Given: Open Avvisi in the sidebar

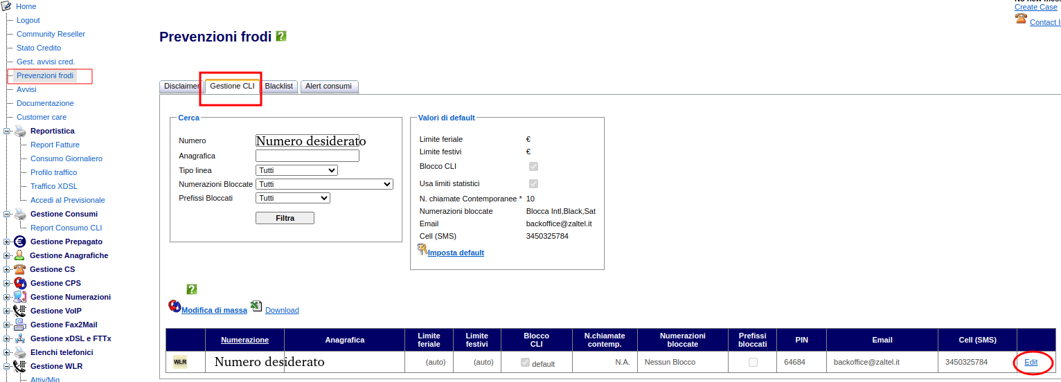Looking at the screenshot, I should [26, 89].
